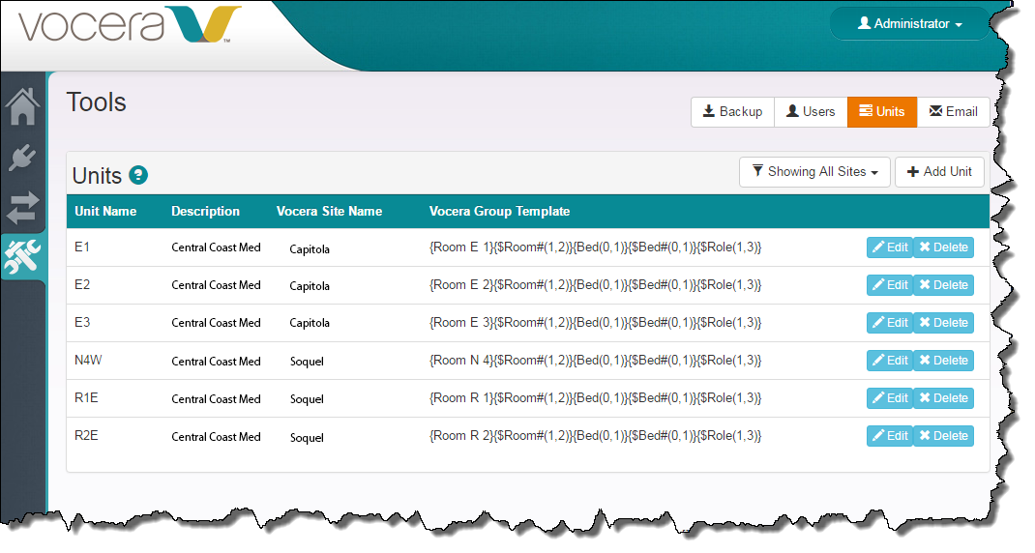The image size is (1035, 553).
Task: Click Central Coast Med in E1 row
Action: click(216, 247)
